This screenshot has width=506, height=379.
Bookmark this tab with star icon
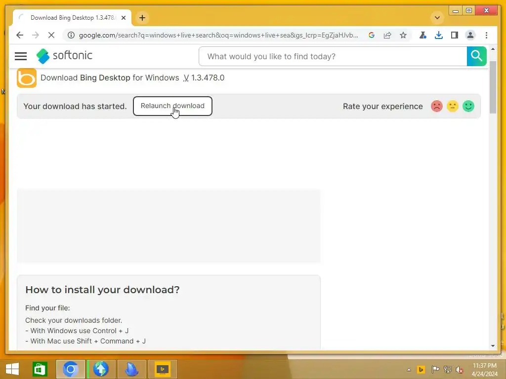[403, 35]
